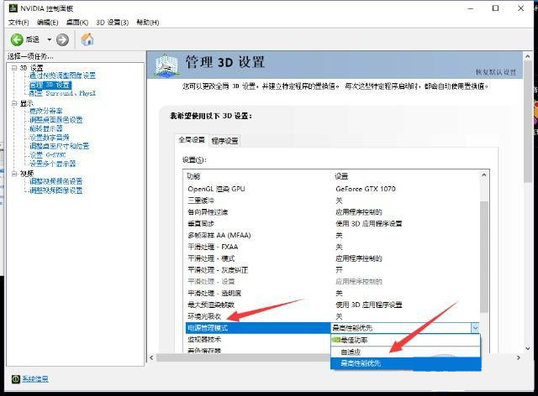Open the 帮助(H) menu

coord(148,23)
